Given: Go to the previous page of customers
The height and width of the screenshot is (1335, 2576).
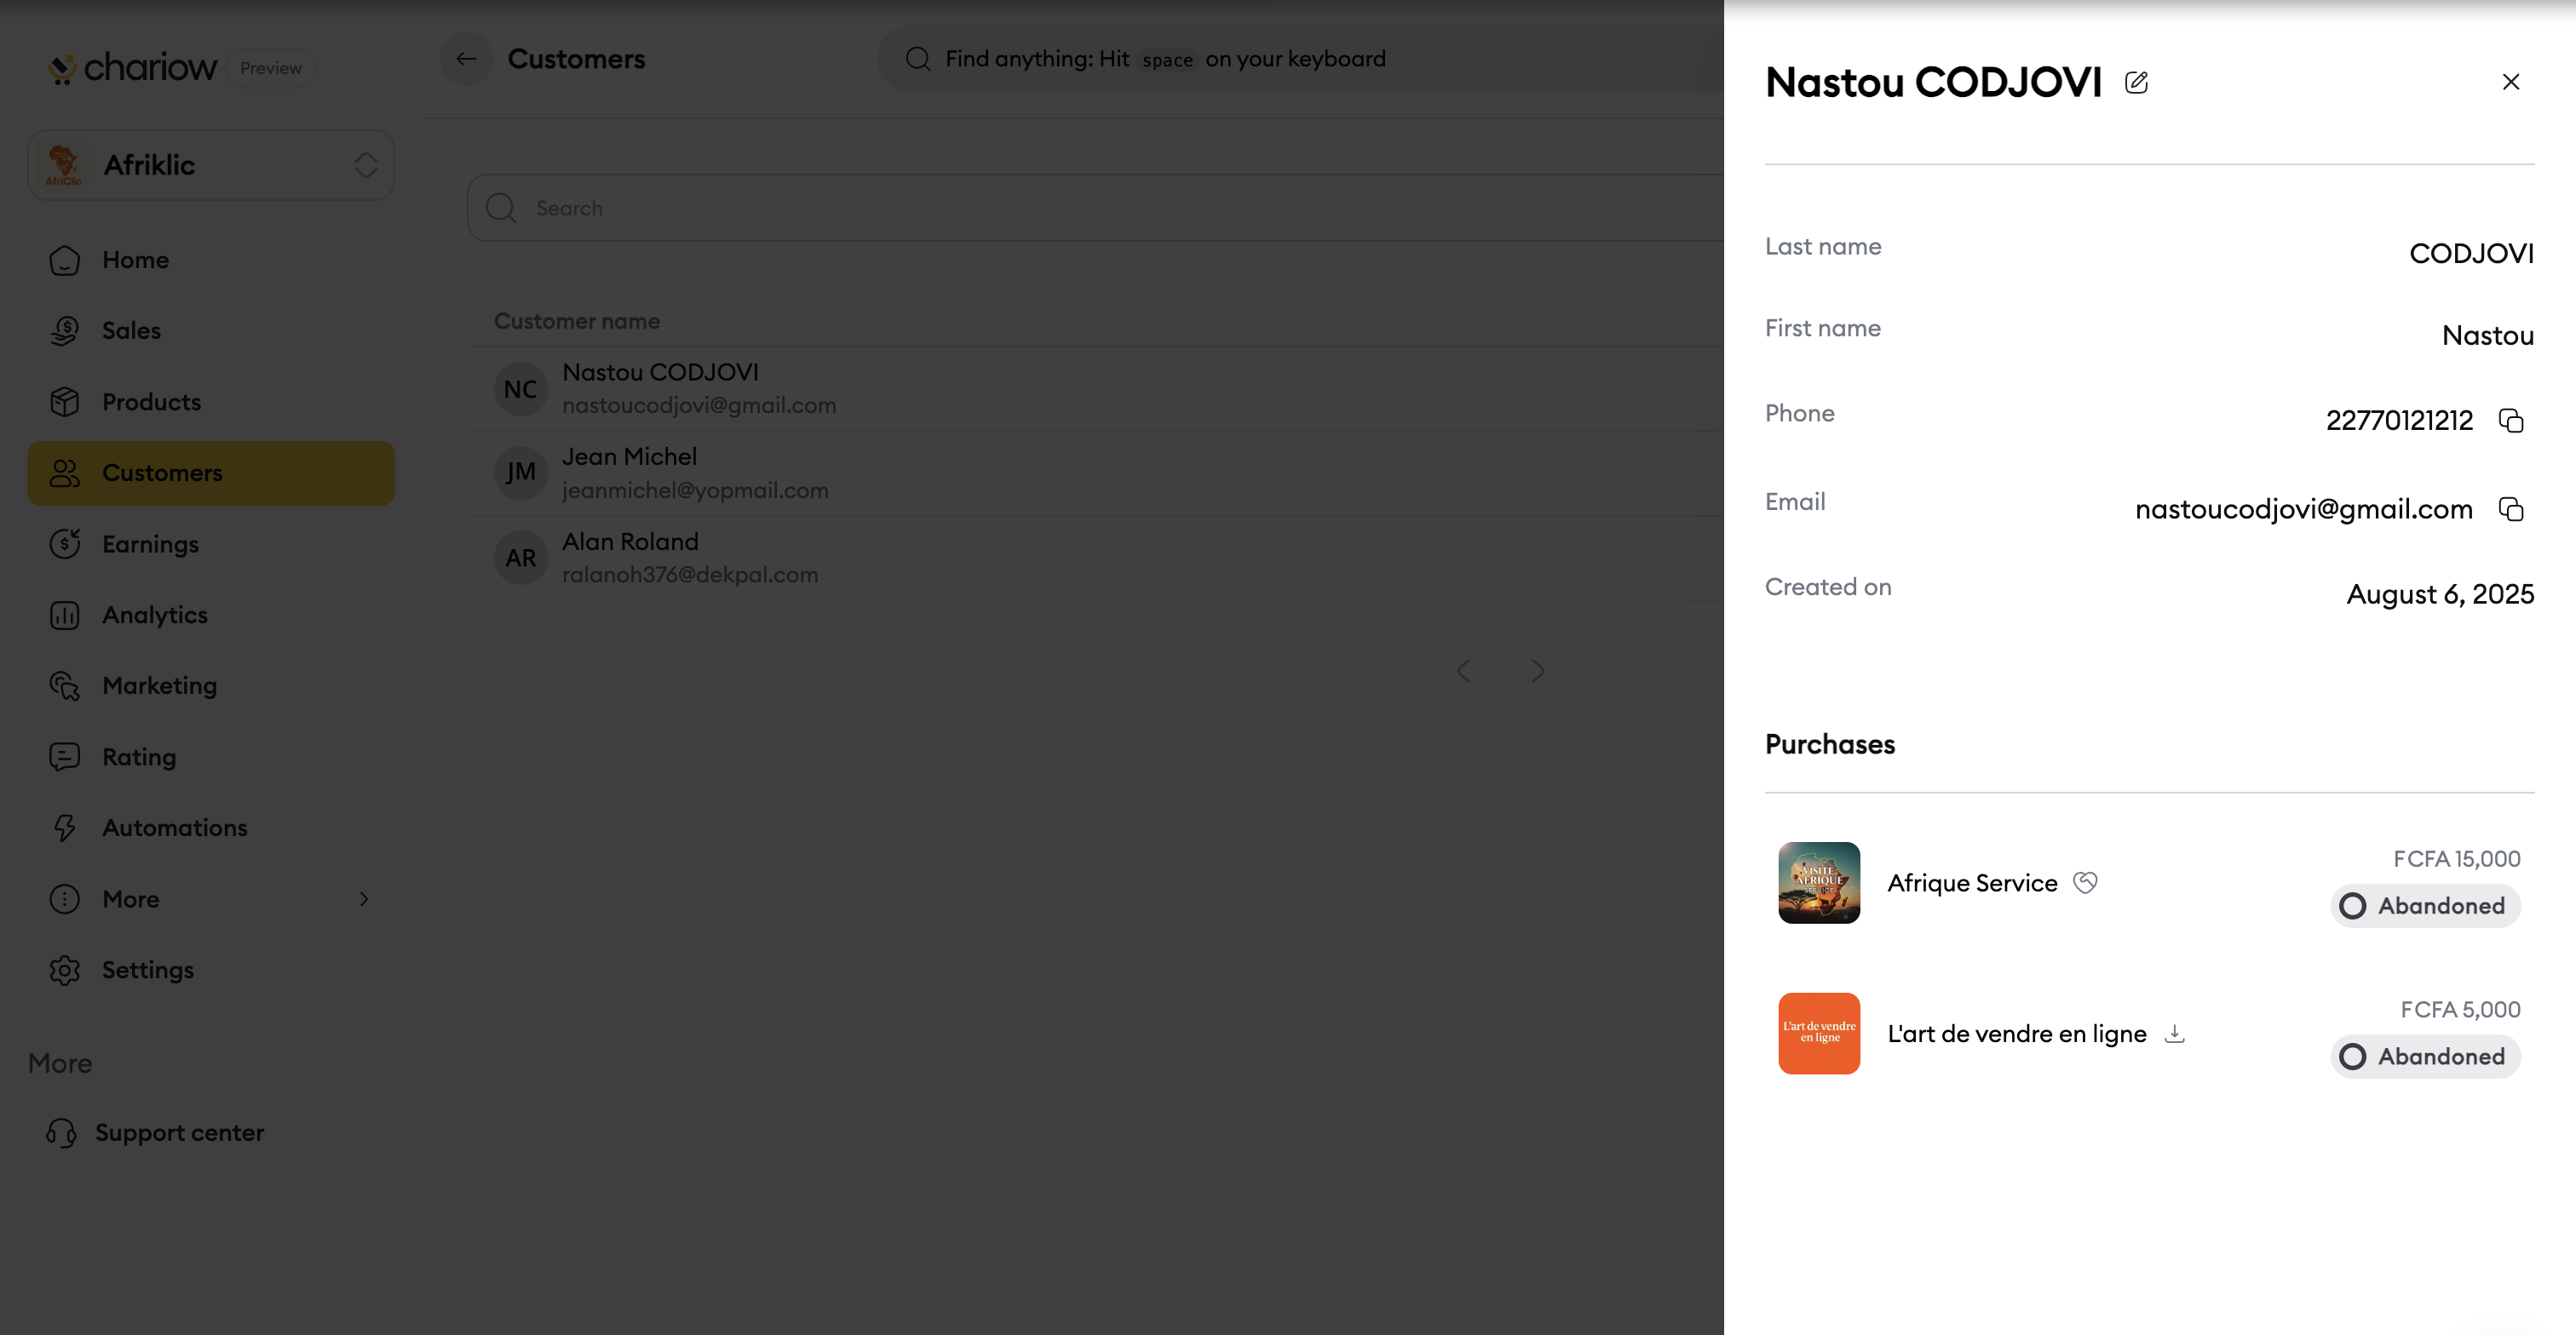Looking at the screenshot, I should (x=1464, y=671).
